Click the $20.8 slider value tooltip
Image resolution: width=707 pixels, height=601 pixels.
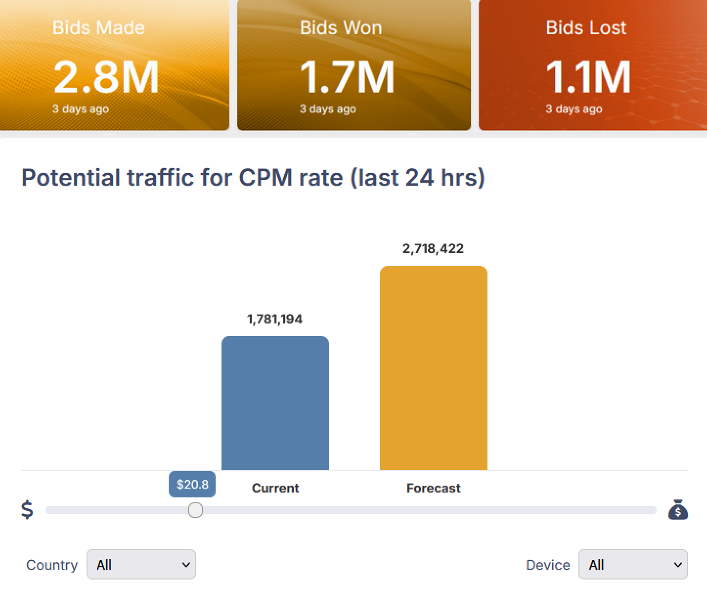click(x=192, y=484)
